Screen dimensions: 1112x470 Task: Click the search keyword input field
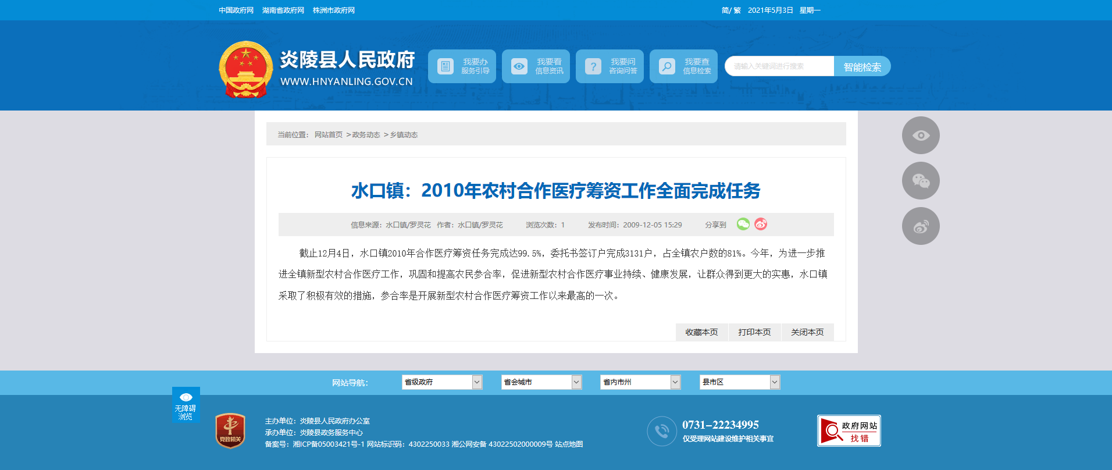tap(779, 66)
